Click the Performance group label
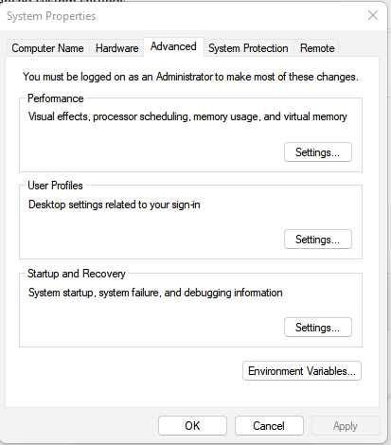The height and width of the screenshot is (445, 391). 56,98
